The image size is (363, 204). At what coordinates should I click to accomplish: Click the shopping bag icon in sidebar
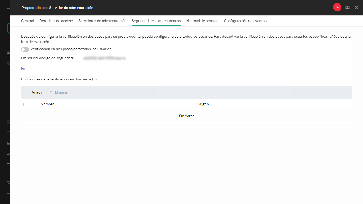click(x=8, y=164)
